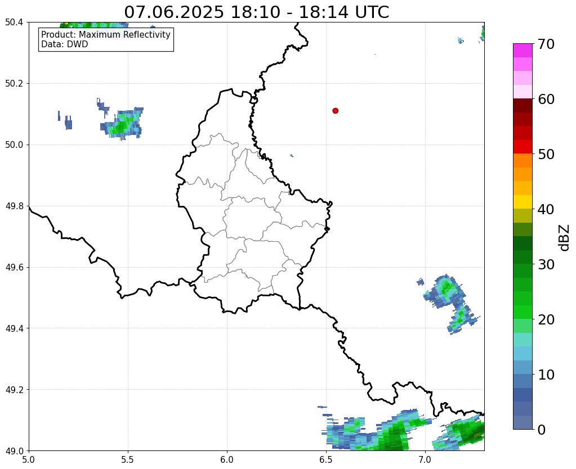Screen dimensions: 576x469
Task: Click the longitude axis label 5.5
Action: tap(128, 460)
